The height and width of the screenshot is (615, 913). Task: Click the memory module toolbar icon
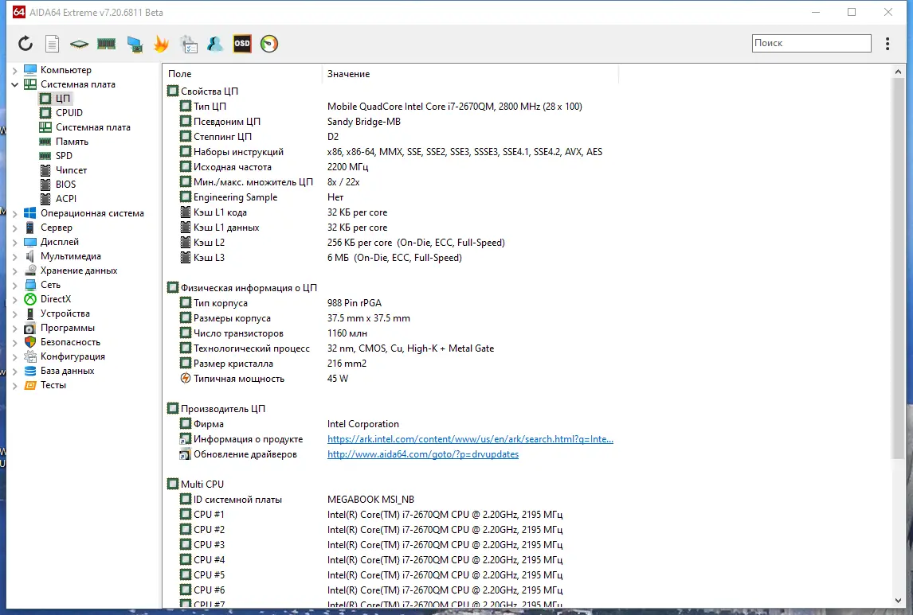(x=106, y=44)
